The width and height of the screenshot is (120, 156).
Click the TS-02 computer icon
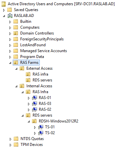coord(41,133)
